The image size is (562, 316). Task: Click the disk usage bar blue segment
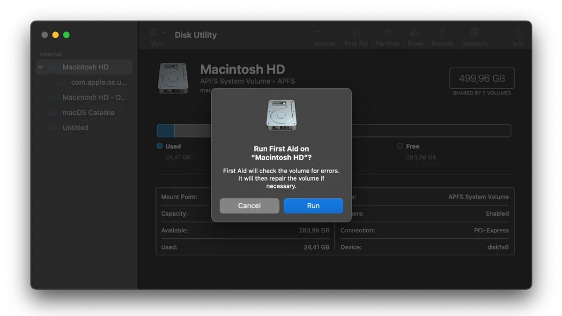[x=165, y=131]
